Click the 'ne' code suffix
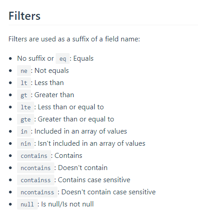 (x=24, y=71)
